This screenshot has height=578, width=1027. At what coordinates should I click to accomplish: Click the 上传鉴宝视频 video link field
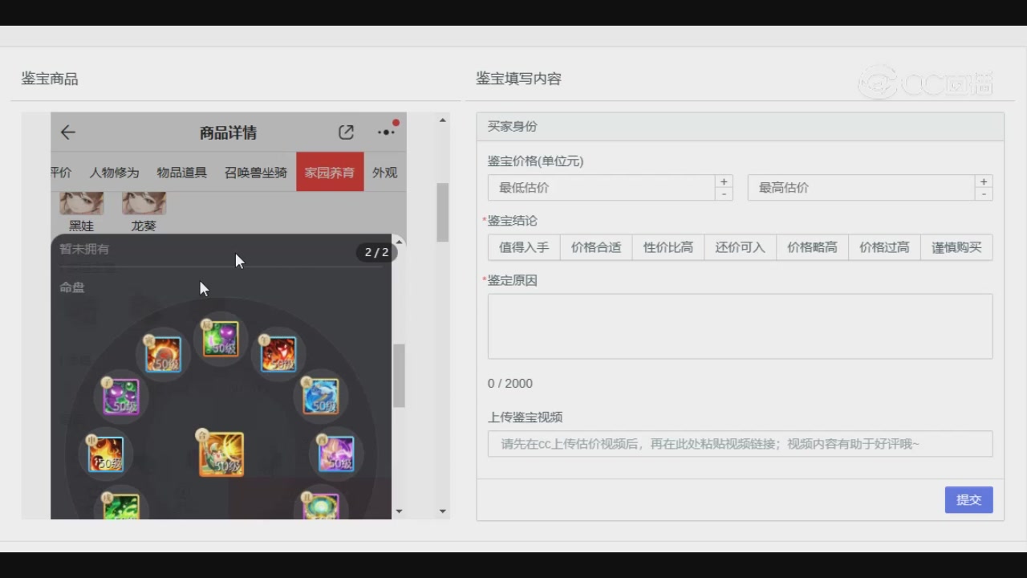click(740, 444)
